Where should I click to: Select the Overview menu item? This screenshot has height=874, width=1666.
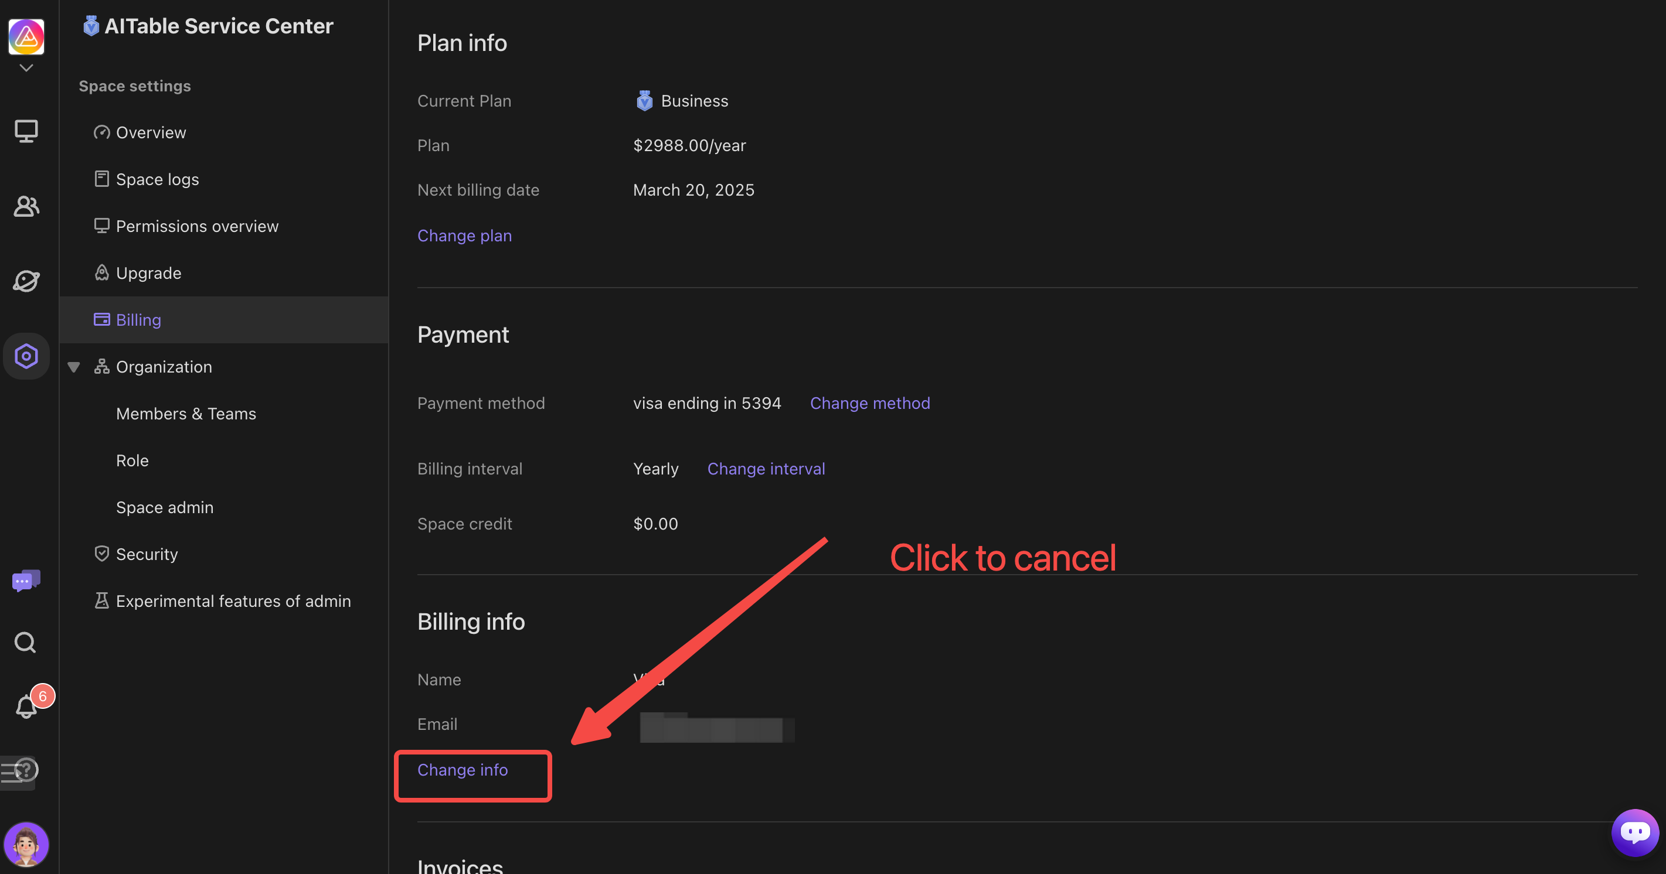pos(150,131)
